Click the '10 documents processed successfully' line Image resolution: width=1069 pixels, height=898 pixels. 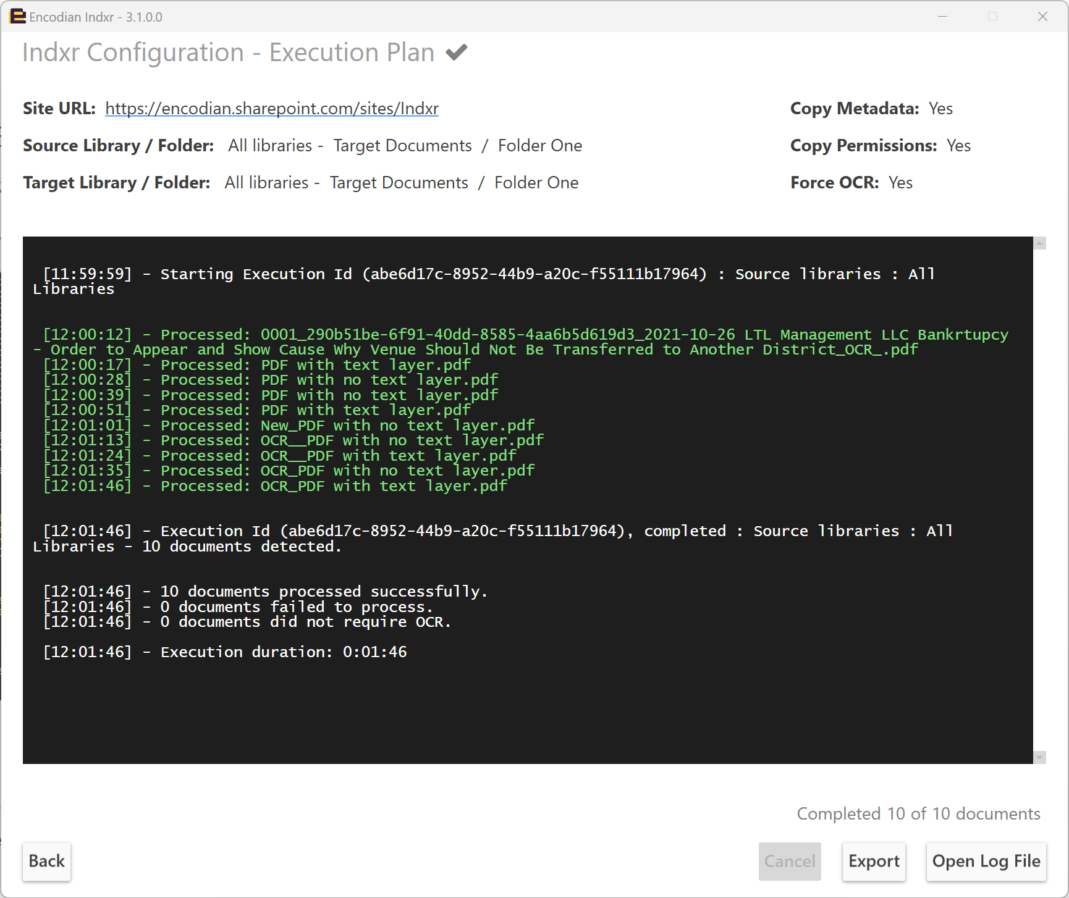coord(265,592)
